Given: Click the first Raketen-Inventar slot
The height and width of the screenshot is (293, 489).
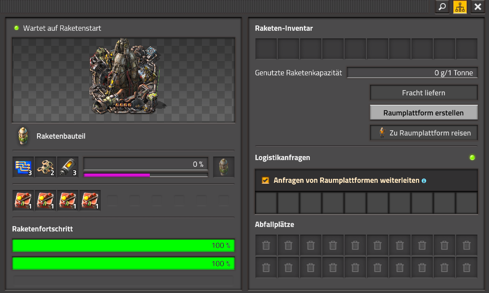Looking at the screenshot, I should (266, 49).
